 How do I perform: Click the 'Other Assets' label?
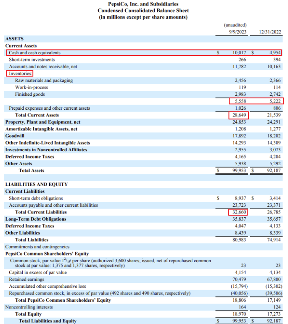pos(18,163)
